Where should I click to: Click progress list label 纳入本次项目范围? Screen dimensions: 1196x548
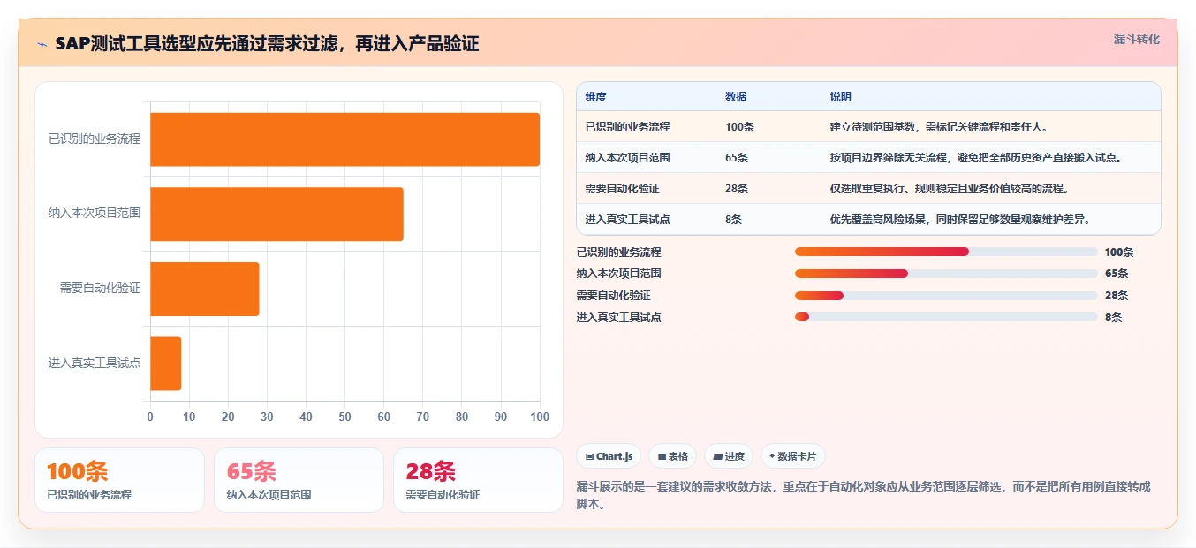tap(619, 274)
